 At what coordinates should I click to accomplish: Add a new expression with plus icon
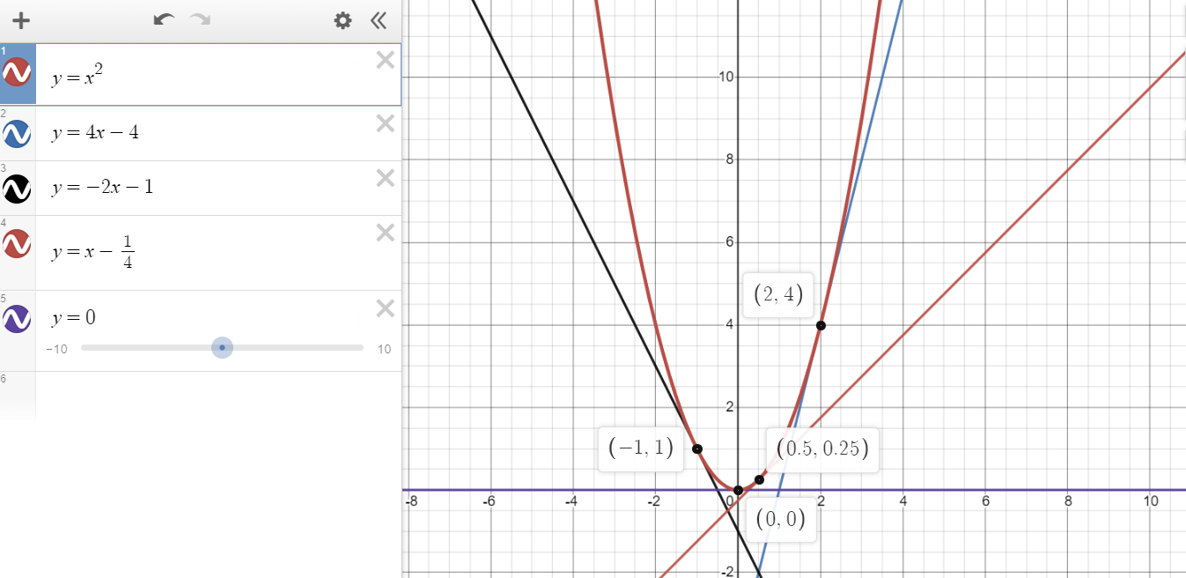21,20
